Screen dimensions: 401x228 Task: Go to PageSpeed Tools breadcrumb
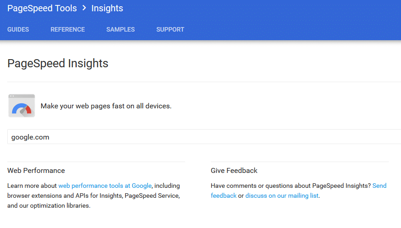coord(42,8)
